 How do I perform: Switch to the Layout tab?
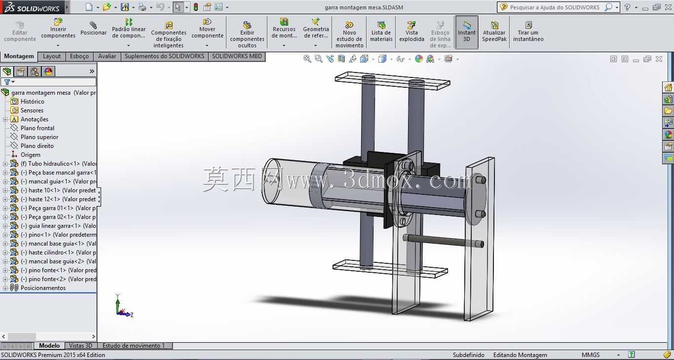[51, 56]
